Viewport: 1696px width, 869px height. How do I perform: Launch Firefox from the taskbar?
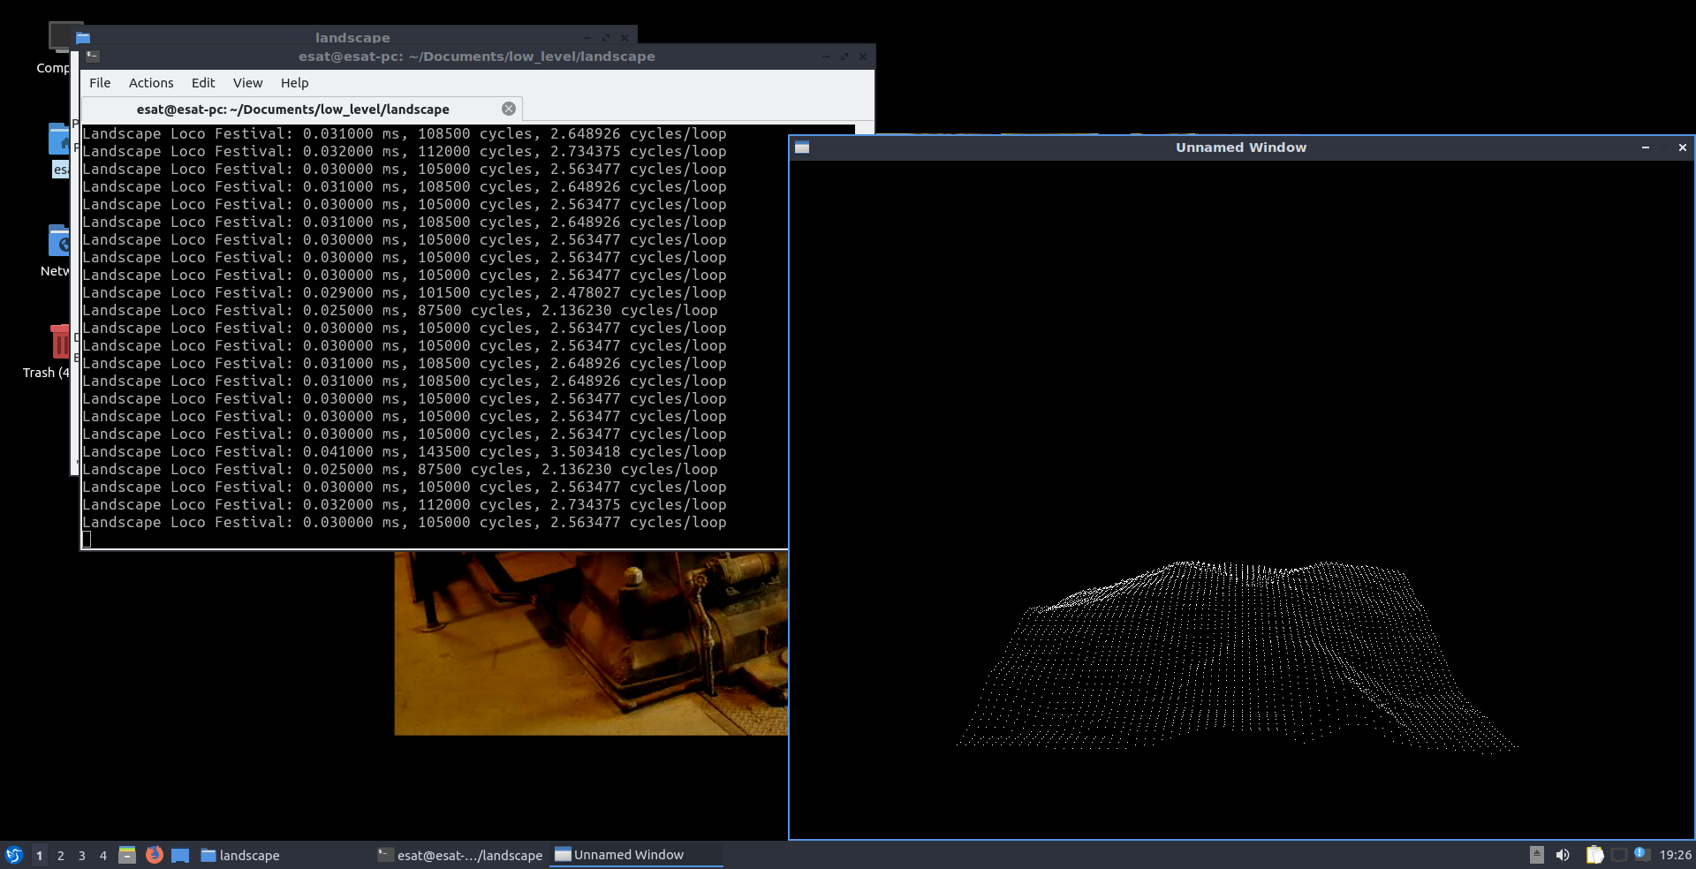pyautogui.click(x=155, y=855)
